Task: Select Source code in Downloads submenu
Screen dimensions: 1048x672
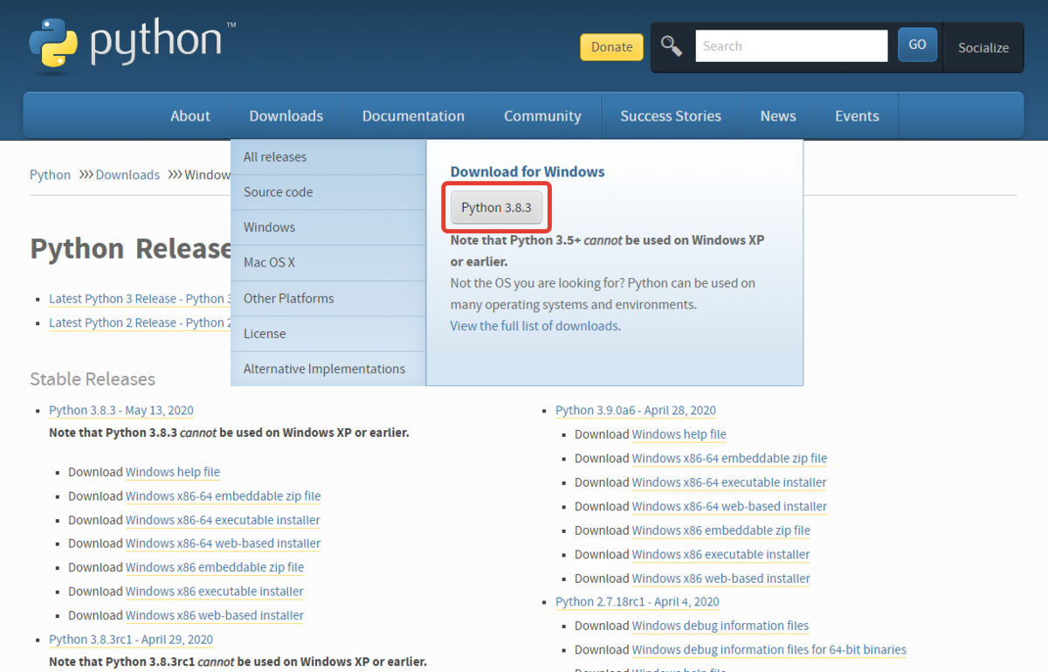Action: [328, 192]
